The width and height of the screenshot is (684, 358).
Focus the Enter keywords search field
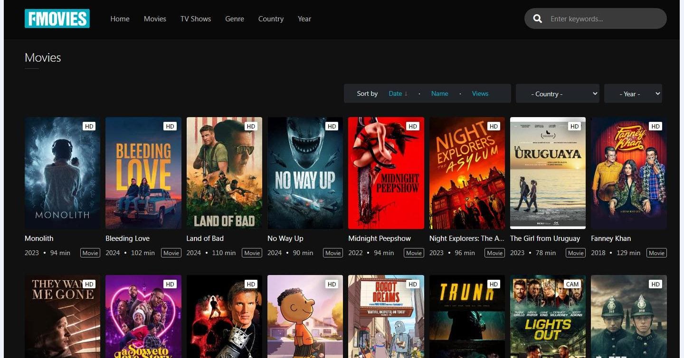[x=596, y=19]
